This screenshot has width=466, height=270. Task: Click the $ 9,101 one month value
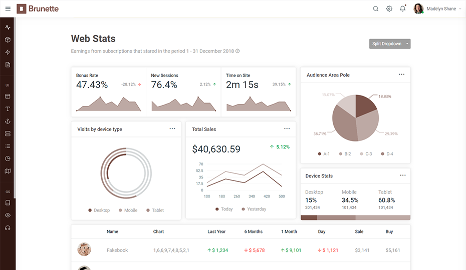point(291,250)
